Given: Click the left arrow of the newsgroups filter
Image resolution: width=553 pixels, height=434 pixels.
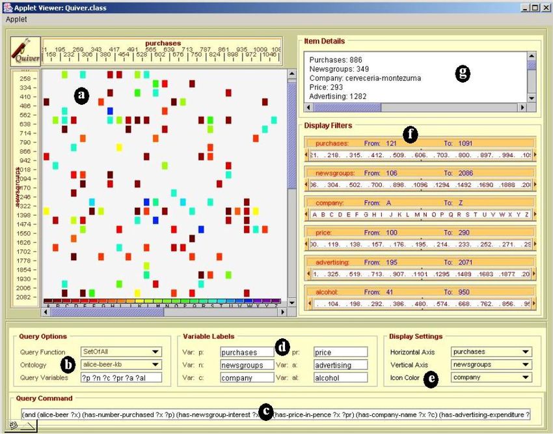Looking at the screenshot, I should click(306, 184).
